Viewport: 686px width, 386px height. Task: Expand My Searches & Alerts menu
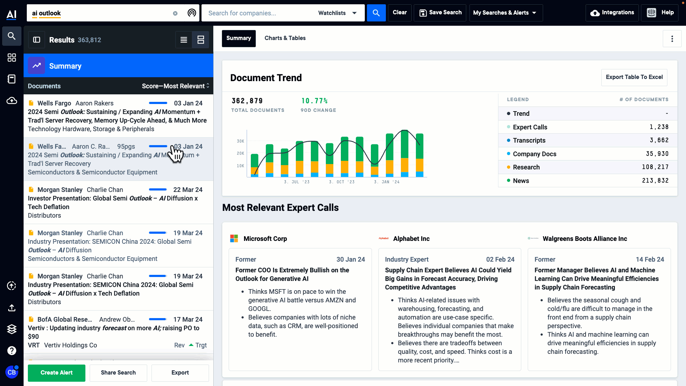tap(506, 13)
